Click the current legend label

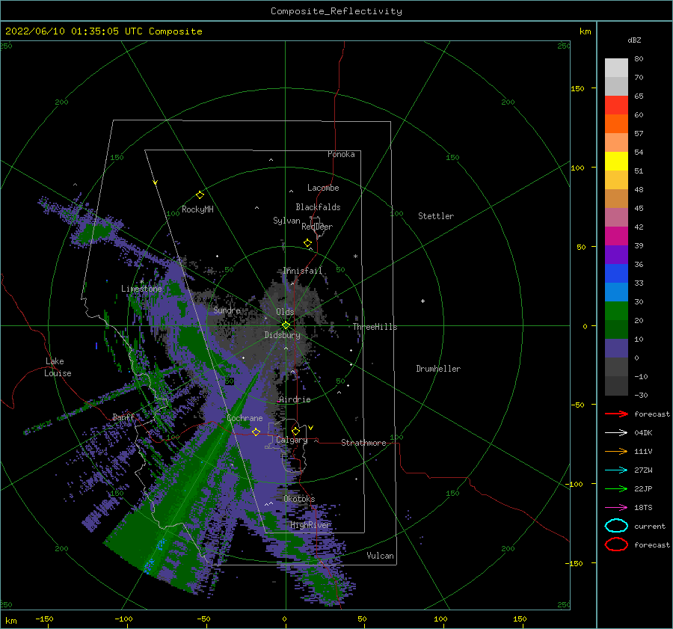pos(650,527)
